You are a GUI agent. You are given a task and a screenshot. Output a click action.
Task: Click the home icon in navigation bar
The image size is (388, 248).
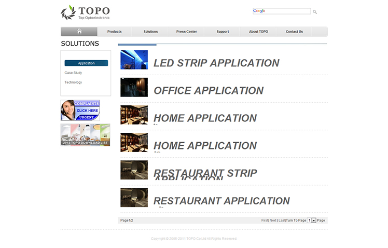[x=79, y=32]
